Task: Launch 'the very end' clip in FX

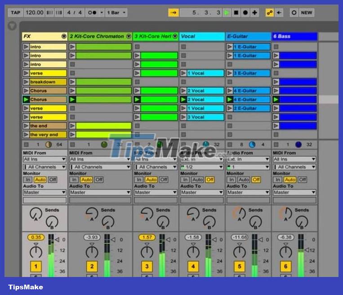Action: click(26, 134)
